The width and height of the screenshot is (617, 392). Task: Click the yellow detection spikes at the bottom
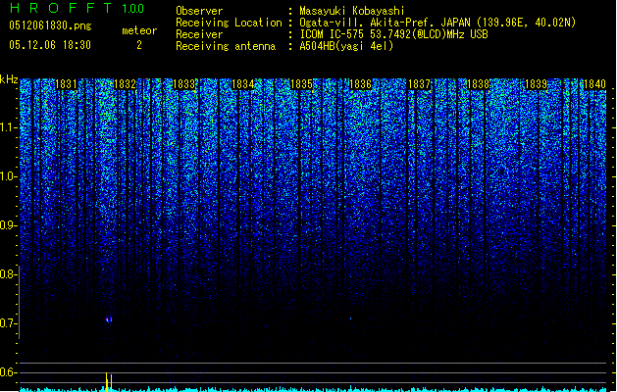[x=109, y=381]
